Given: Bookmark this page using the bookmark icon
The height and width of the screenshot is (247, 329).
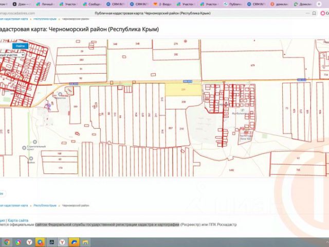Looking at the screenshot, I should point(314,13).
